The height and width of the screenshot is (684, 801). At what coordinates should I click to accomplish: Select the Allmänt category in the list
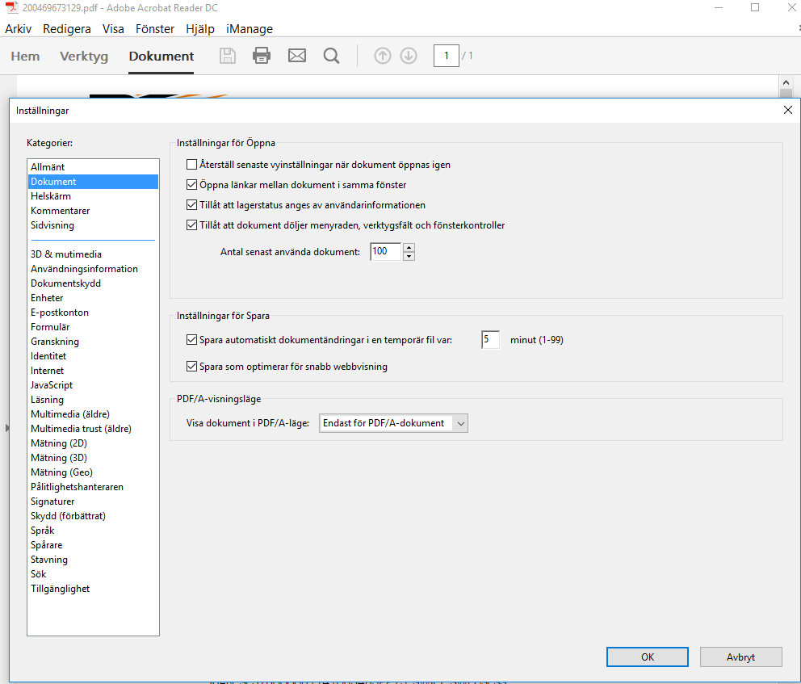pyautogui.click(x=48, y=166)
